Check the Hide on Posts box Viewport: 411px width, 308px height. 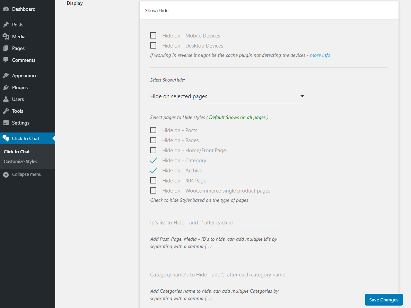pyautogui.click(x=153, y=130)
